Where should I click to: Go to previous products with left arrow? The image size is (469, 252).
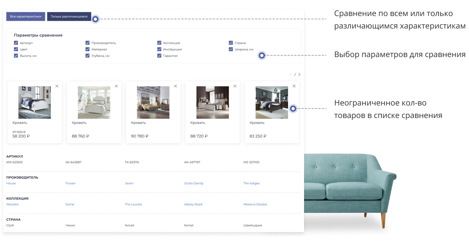[x=290, y=74]
